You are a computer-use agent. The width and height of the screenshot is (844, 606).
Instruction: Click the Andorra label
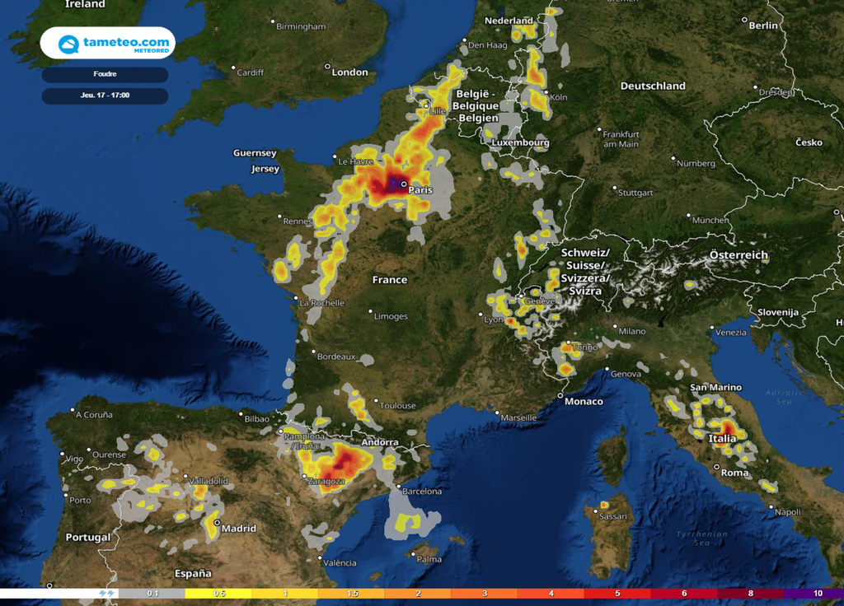point(380,442)
